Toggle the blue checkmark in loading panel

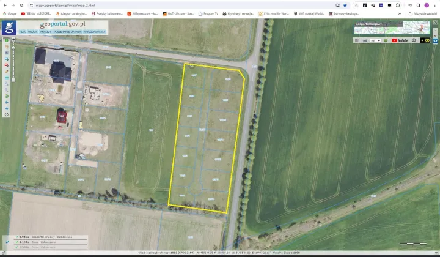coord(7,242)
